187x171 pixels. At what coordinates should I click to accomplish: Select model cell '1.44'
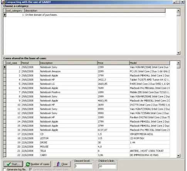(150, 142)
